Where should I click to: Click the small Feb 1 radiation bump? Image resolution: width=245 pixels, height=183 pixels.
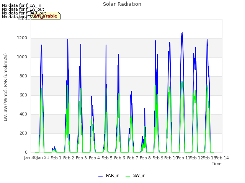point(54,149)
